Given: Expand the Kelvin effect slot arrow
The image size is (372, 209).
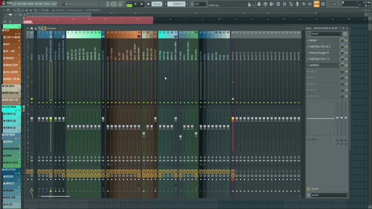Looking at the screenshot, I should click(308, 40).
